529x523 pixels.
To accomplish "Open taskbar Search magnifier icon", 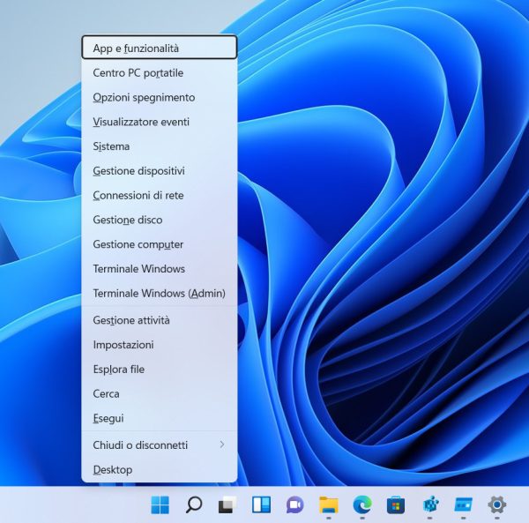I will tap(194, 504).
